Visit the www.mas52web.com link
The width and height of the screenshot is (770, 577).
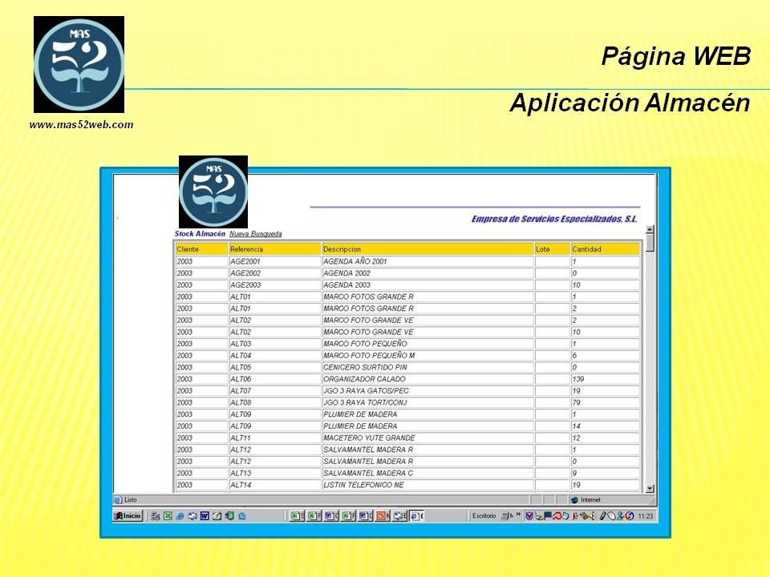click(x=81, y=124)
